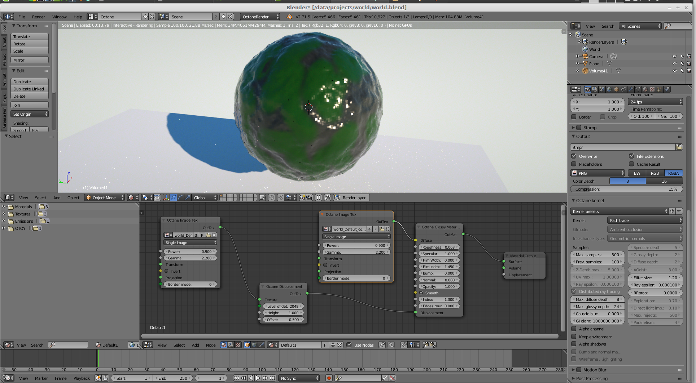Unlink image from world_Default_co node
The image size is (696, 383).
coord(388,229)
